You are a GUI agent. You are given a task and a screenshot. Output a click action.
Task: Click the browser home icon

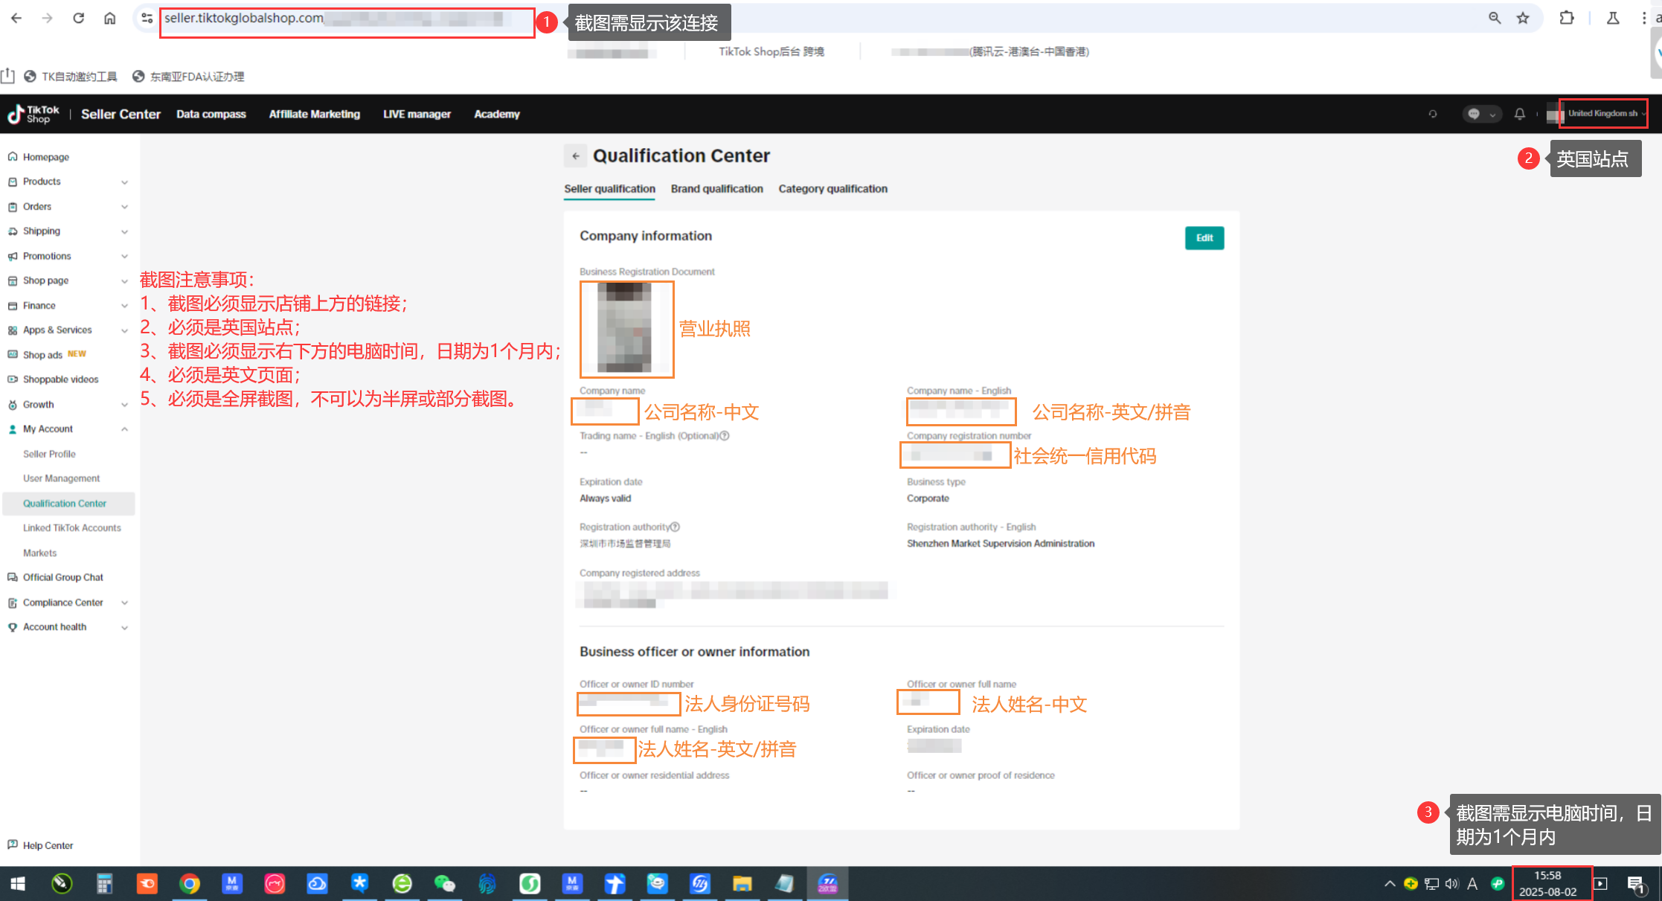point(109,19)
